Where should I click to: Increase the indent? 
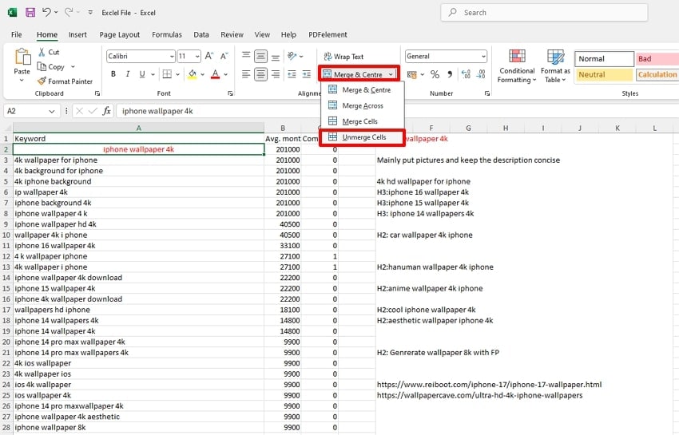(x=307, y=74)
